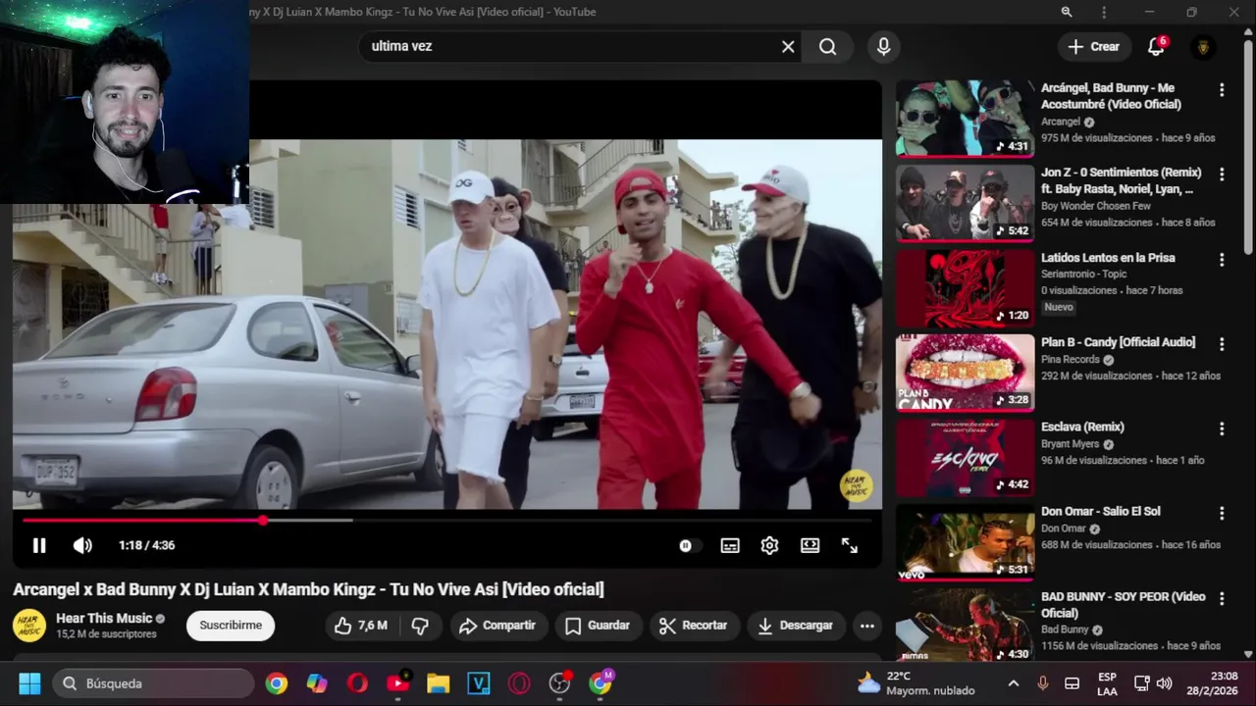Image resolution: width=1256 pixels, height=706 pixels.
Task: Open the taskbar weather widget 22°C
Action: pos(917,683)
